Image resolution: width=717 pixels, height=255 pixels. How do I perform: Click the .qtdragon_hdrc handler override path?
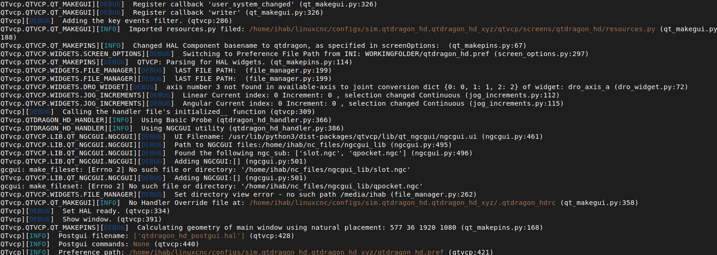click(x=403, y=203)
